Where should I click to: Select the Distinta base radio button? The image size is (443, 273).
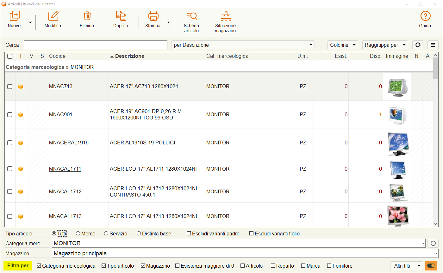[139, 234]
